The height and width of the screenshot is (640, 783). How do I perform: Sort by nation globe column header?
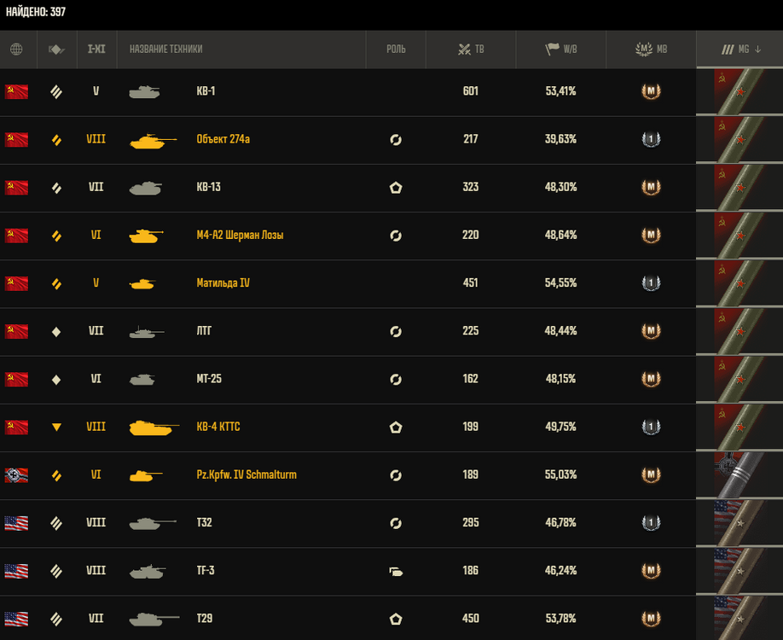(x=16, y=49)
